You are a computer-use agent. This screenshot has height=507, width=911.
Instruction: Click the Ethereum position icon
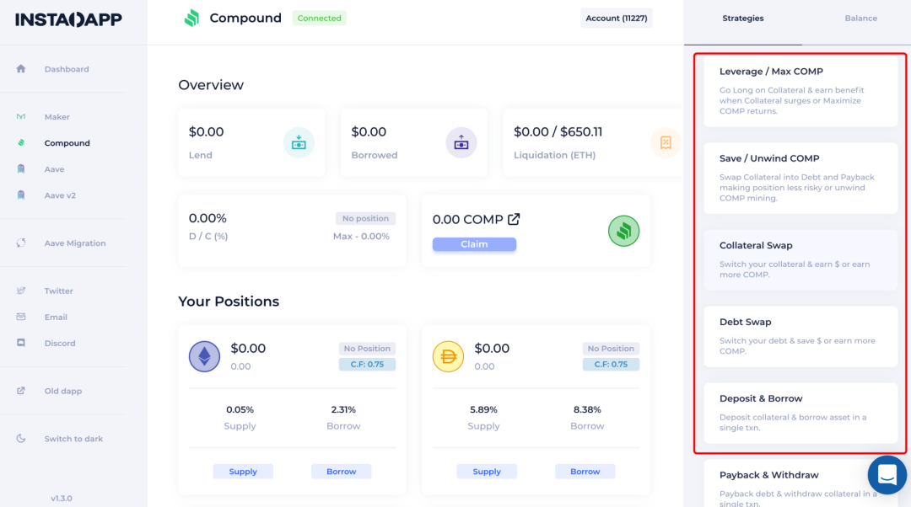pyautogui.click(x=204, y=357)
